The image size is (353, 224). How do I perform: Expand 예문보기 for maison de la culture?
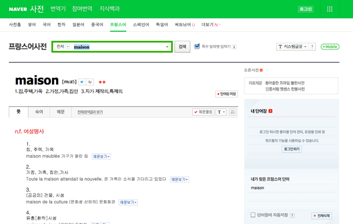[x=128, y=203]
